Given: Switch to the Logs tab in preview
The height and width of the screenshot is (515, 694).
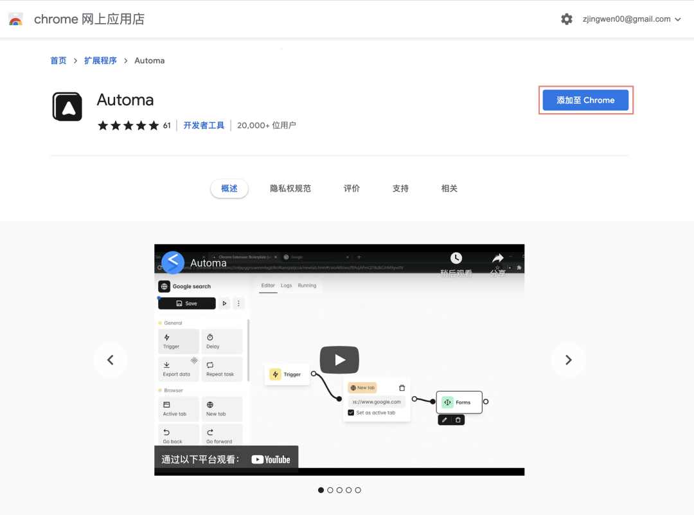Looking at the screenshot, I should pos(287,285).
